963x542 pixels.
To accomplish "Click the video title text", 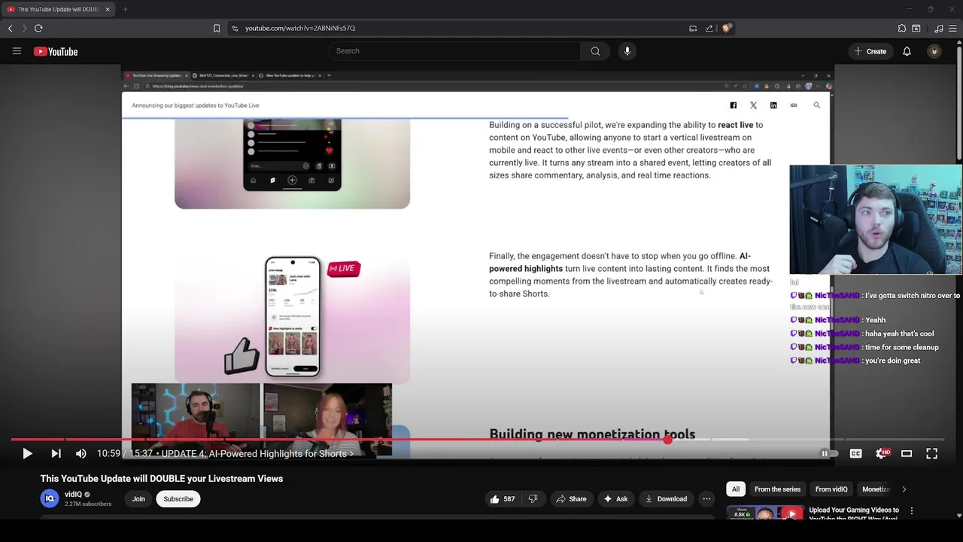I will 162,479.
